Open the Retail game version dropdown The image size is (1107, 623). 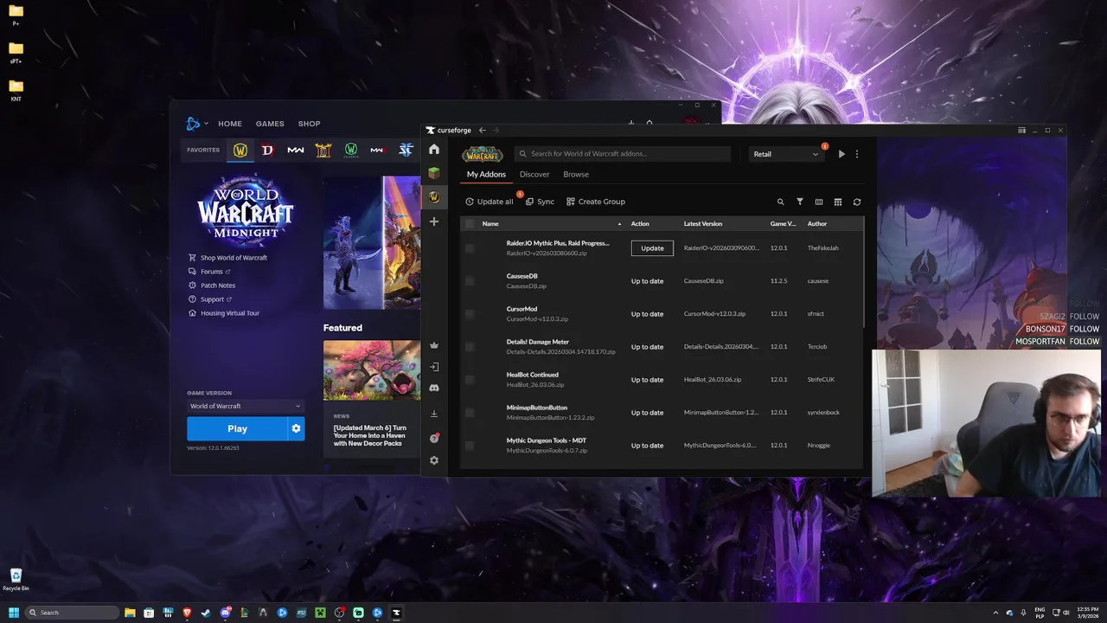[785, 154]
